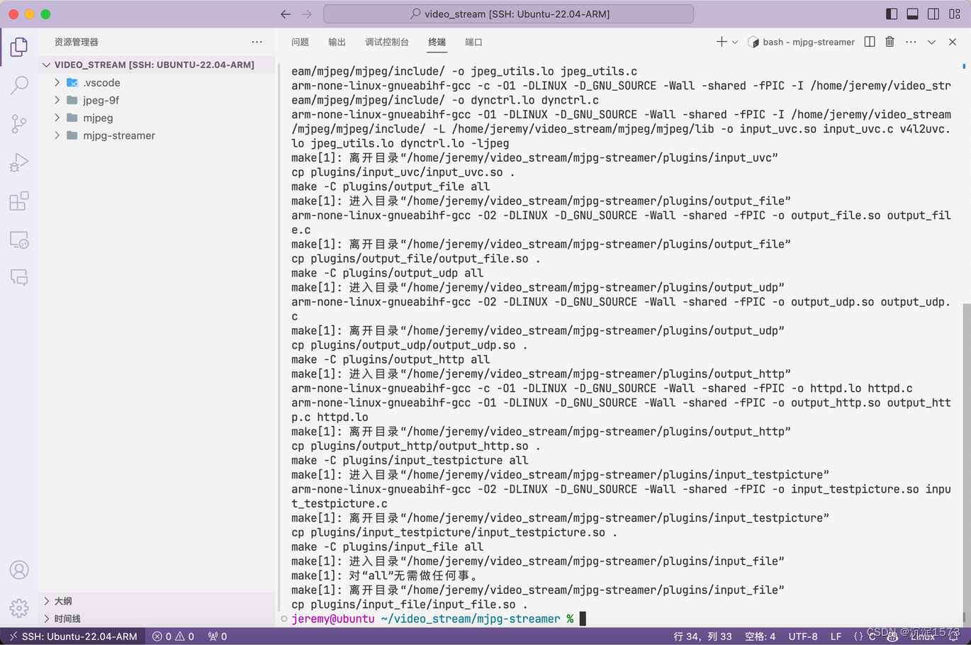
Task: Select the bash - mjpg-streamer terminal label
Action: 802,42
